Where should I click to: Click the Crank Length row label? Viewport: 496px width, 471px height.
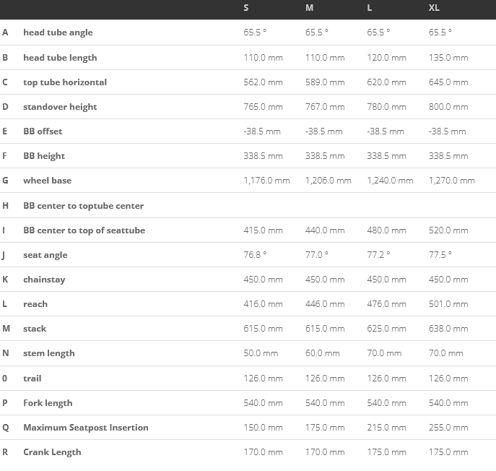[x=52, y=452]
